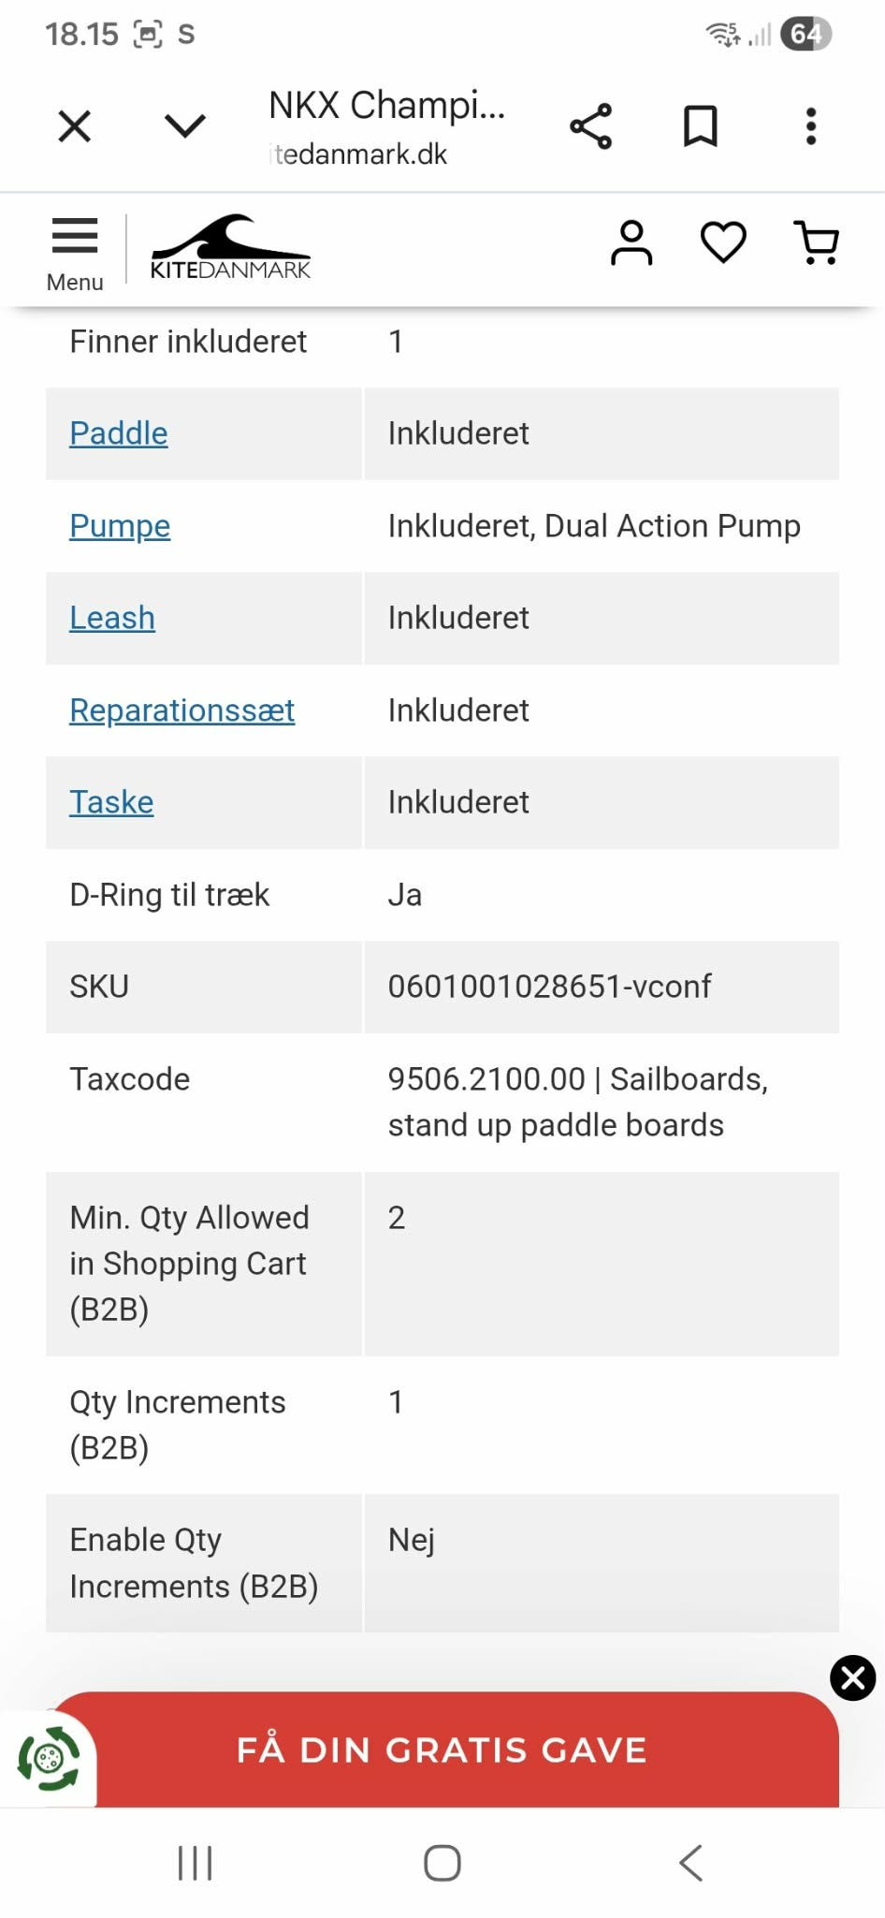Image resolution: width=885 pixels, height=1918 pixels.
Task: Share the page via share icon
Action: [x=590, y=126]
